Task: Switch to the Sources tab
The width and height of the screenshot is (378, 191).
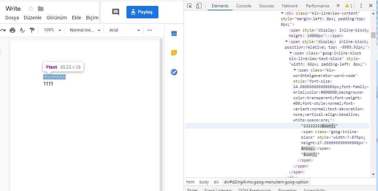Action: [266, 6]
